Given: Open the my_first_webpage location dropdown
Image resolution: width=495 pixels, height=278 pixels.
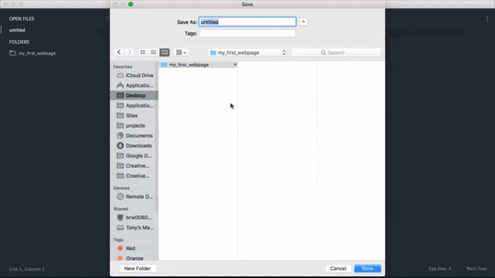Looking at the screenshot, I should tap(247, 53).
